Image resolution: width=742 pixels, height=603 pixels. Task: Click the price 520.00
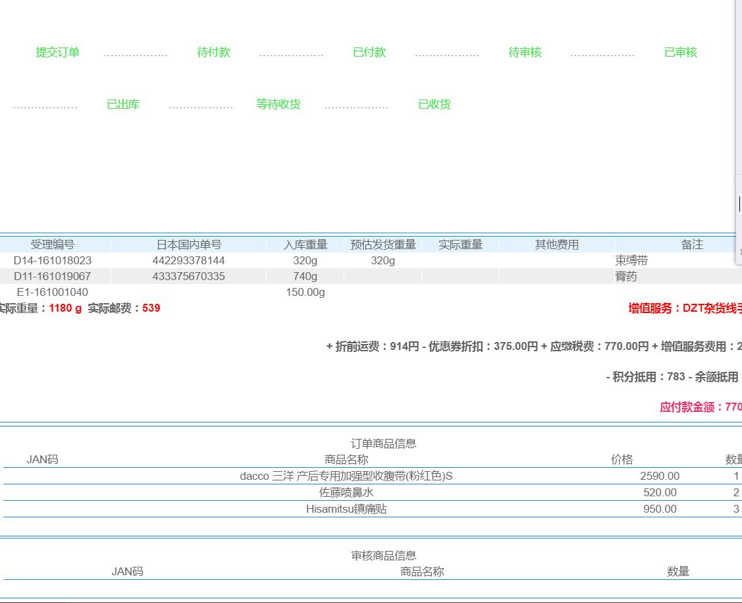(660, 493)
